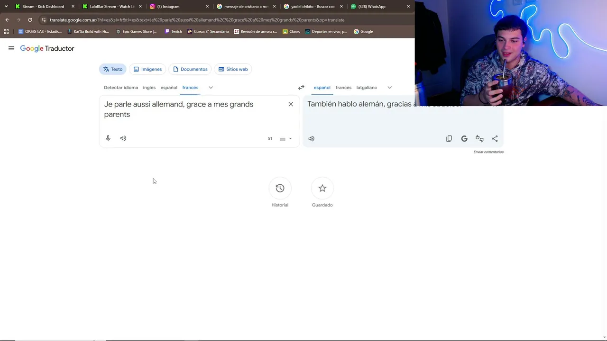Choose español as source language
This screenshot has height=341, width=607.
pyautogui.click(x=169, y=88)
